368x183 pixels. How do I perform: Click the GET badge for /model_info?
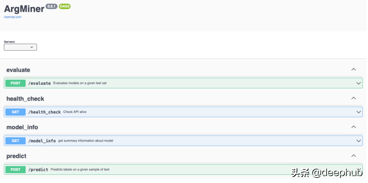(15, 141)
